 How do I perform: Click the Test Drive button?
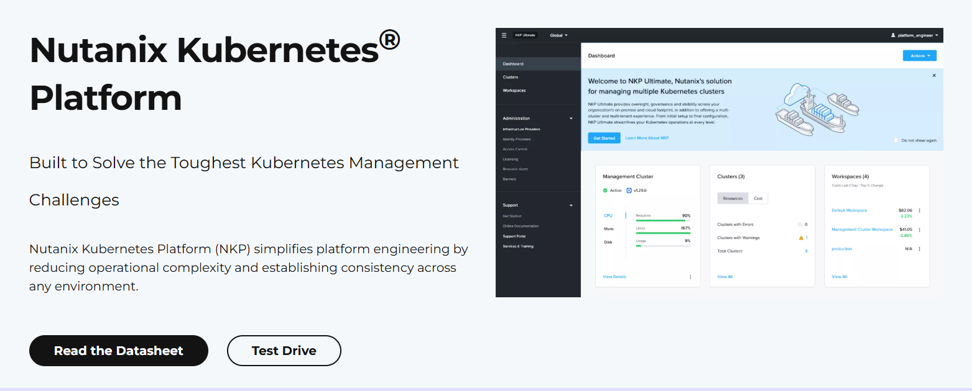point(284,351)
